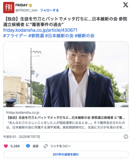Image resolution: width=132 pixels, height=161 pixels.
Task: Open the #日本維新の会 hashtag
Action: [59, 36]
